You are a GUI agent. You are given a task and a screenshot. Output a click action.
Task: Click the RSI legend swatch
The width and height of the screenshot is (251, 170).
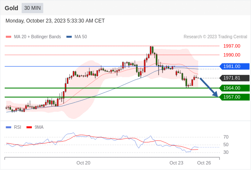click(9, 127)
